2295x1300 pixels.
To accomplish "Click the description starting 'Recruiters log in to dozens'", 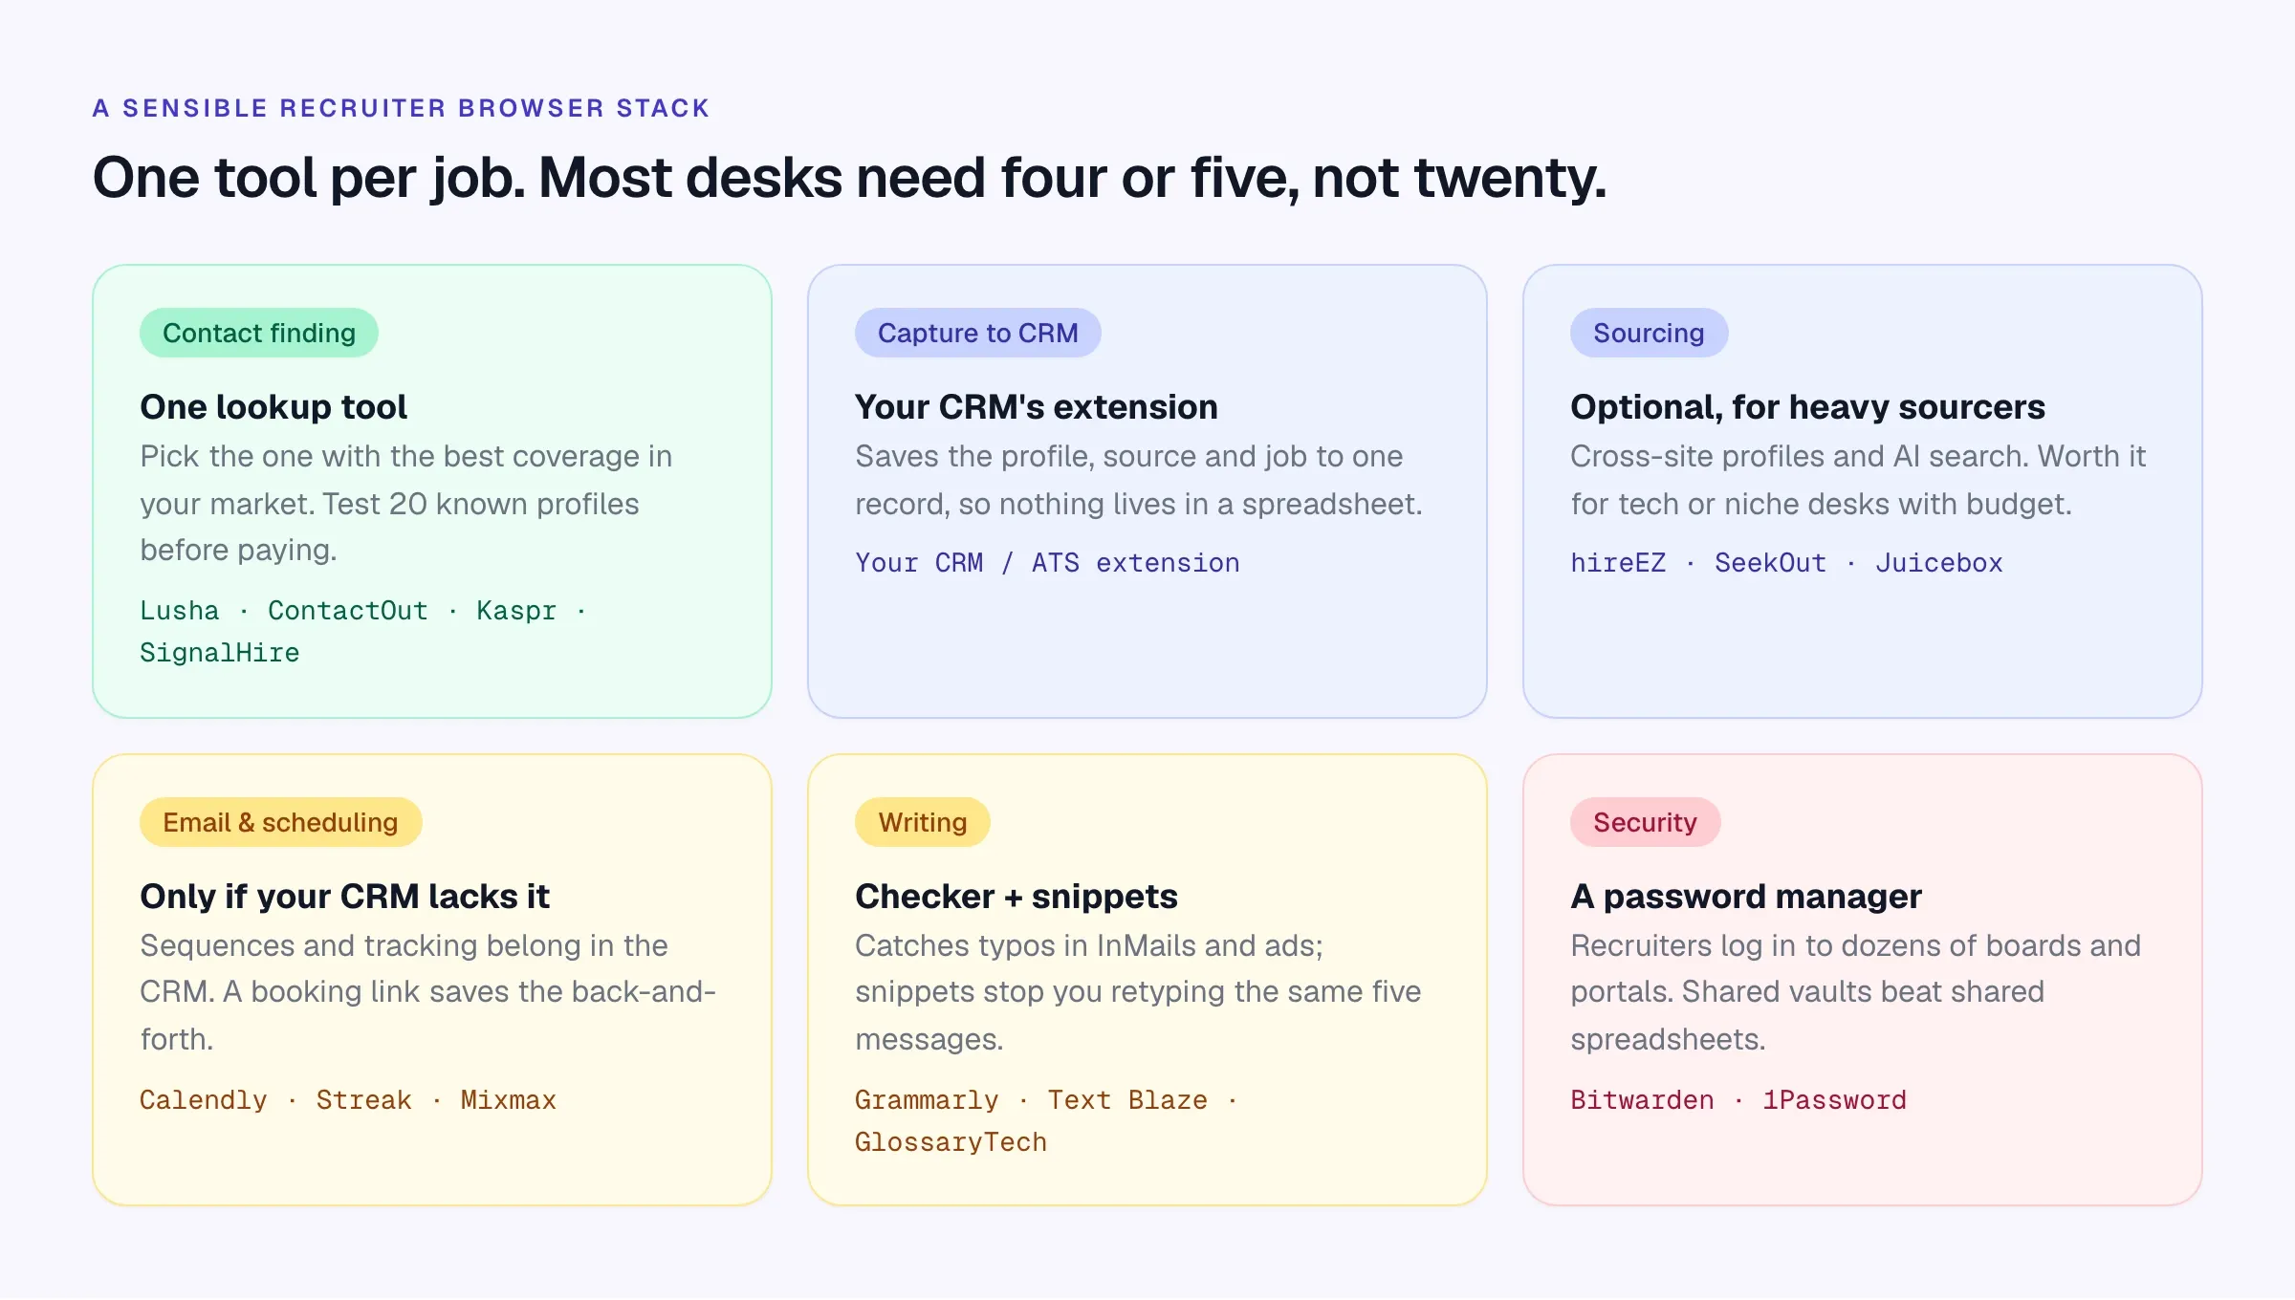I will pos(1855,992).
